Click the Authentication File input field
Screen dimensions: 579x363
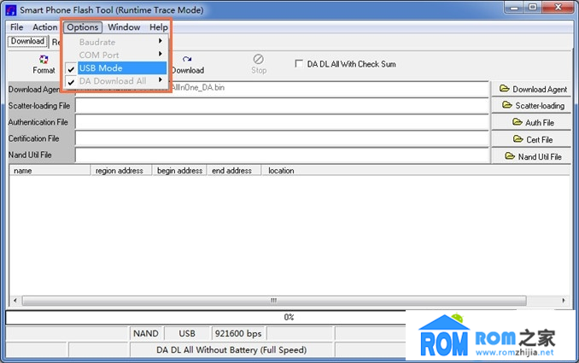282,122
